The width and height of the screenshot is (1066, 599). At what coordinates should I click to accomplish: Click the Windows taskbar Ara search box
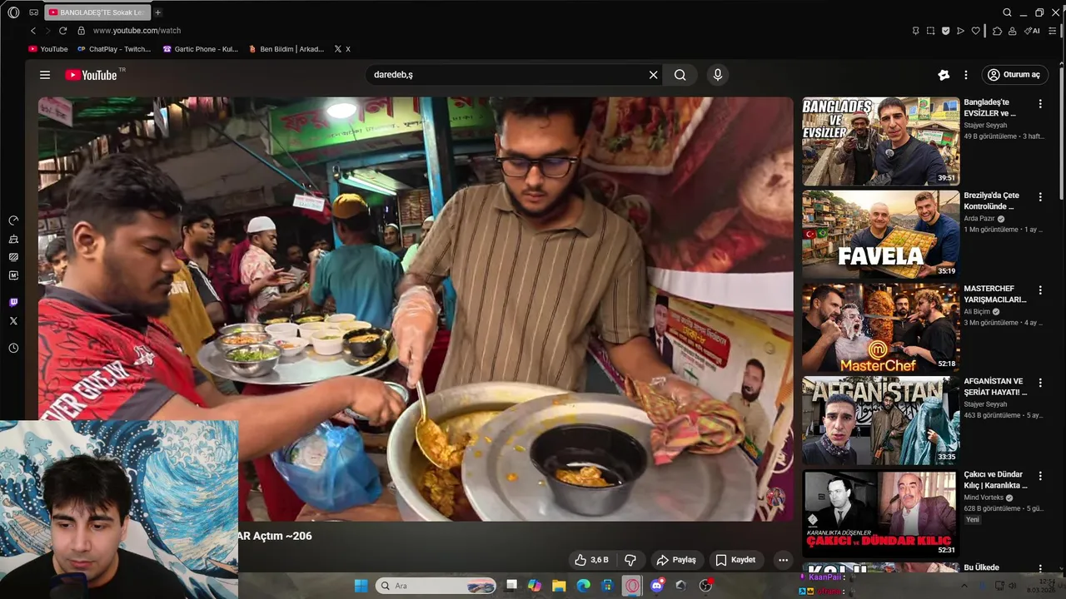[436, 586]
